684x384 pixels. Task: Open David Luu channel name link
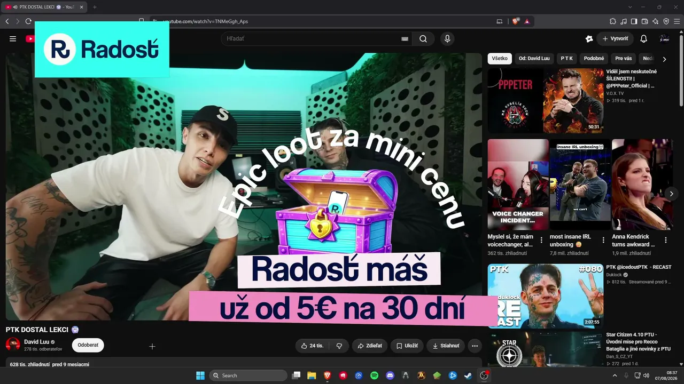pyautogui.click(x=36, y=342)
